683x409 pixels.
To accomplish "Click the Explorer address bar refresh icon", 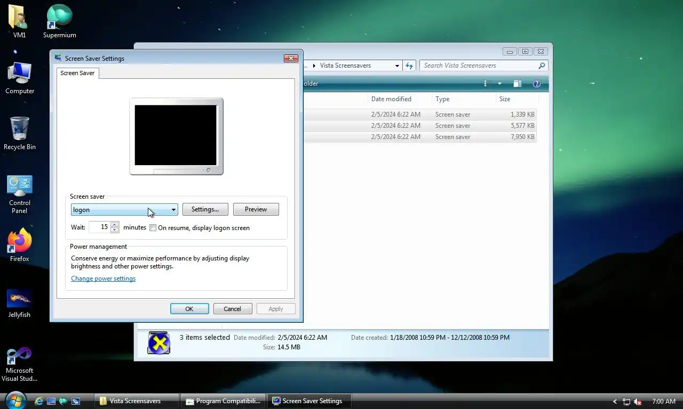I will 409,66.
